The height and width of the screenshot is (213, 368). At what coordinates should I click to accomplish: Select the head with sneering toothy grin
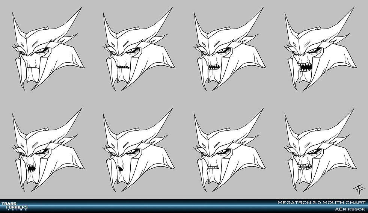coord(321,150)
